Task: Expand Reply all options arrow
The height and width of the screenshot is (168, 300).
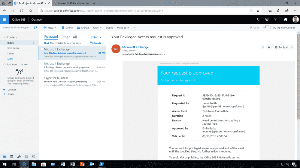Action: 292,47
